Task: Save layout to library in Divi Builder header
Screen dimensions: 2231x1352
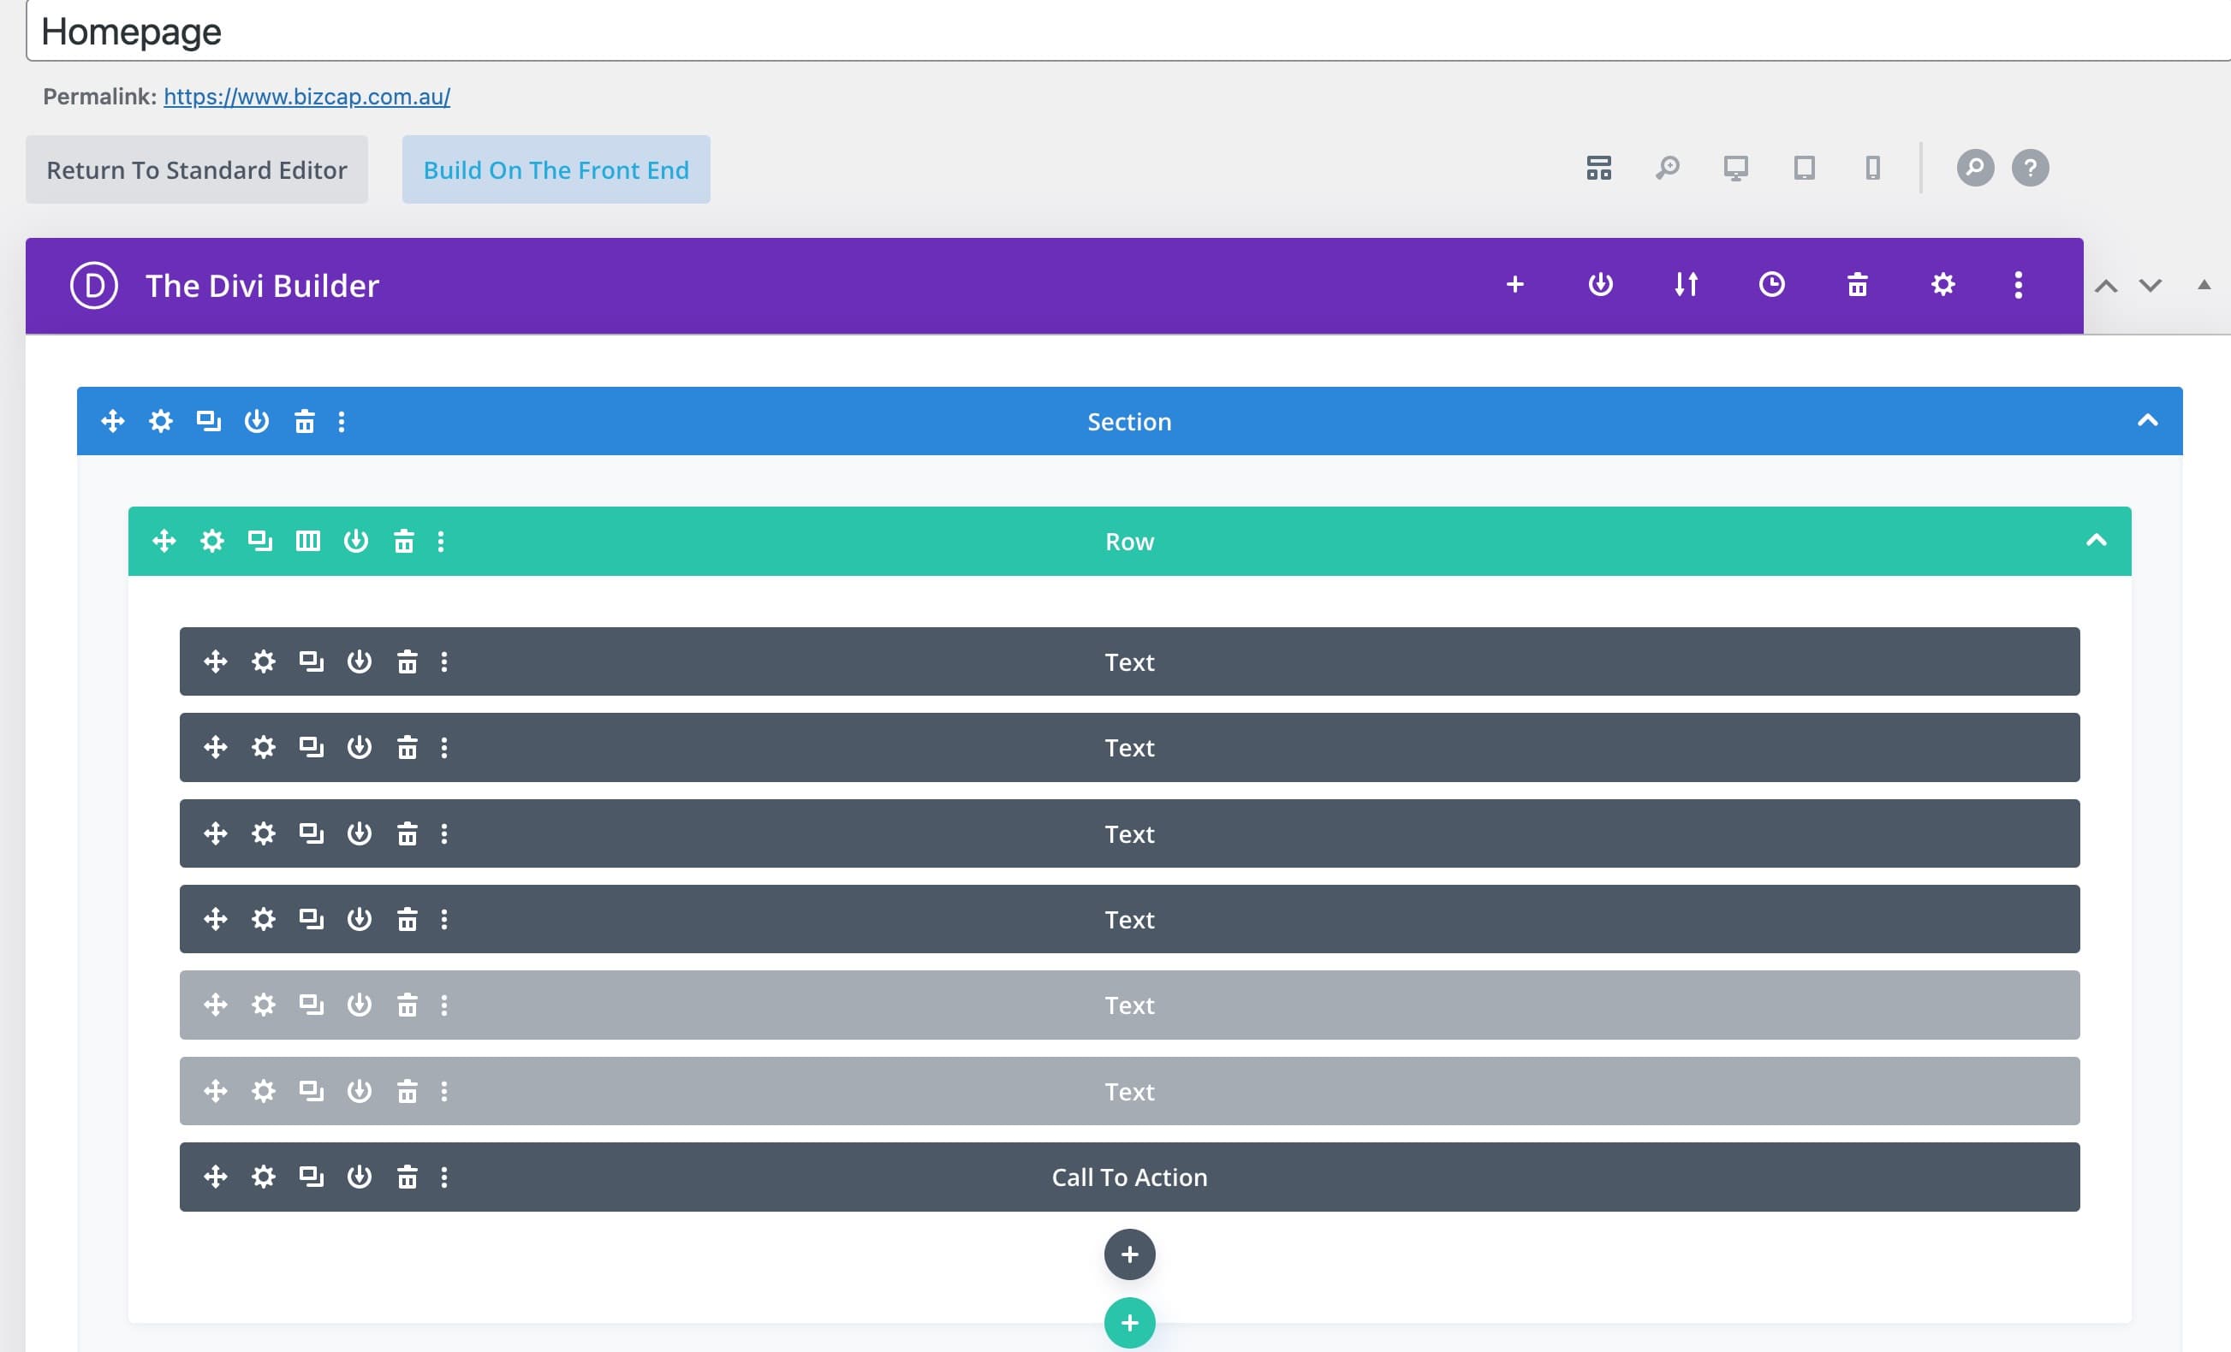Action: coord(1600,285)
